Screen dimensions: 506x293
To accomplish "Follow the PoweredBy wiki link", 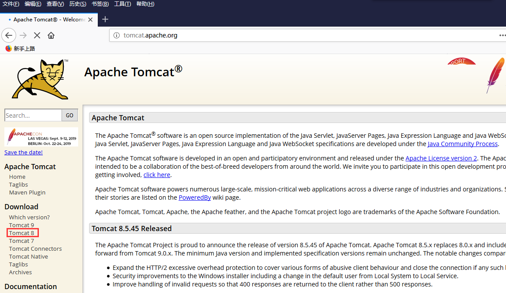I will pyautogui.click(x=195, y=197).
